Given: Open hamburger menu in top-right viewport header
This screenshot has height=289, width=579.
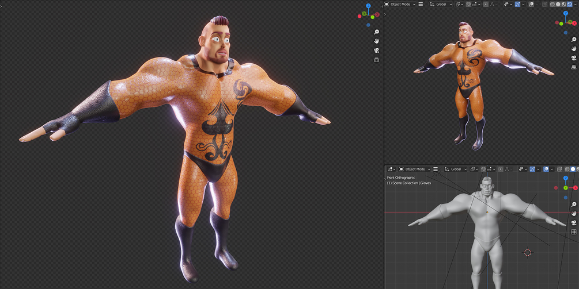Looking at the screenshot, I should (x=421, y=5).
